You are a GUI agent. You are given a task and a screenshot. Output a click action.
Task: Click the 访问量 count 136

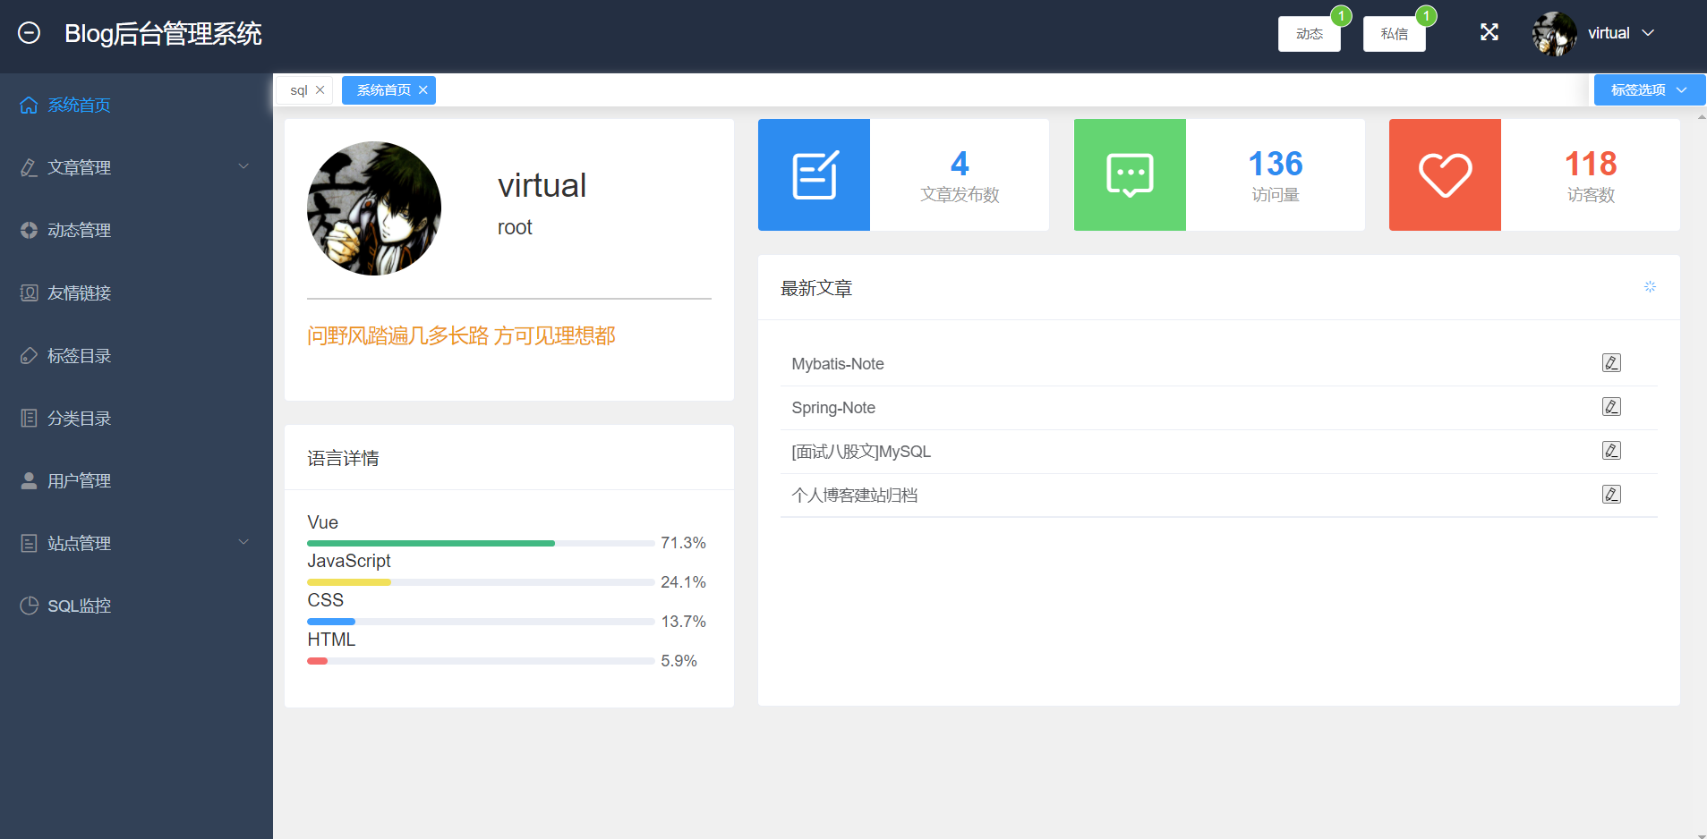pyautogui.click(x=1276, y=164)
